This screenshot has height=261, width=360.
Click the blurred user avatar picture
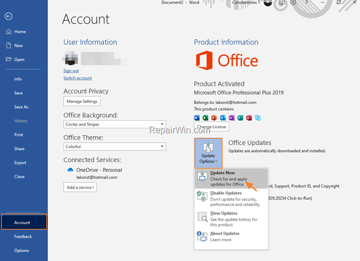click(70, 58)
